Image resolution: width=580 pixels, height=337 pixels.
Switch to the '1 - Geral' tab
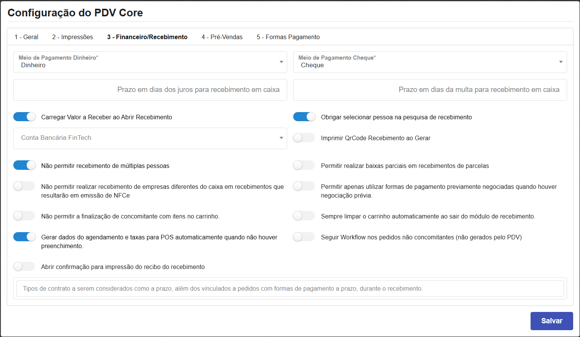[x=26, y=36]
